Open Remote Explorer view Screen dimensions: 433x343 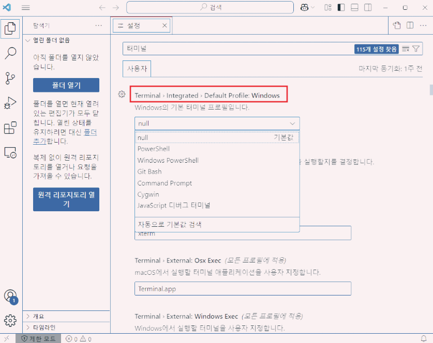10,152
